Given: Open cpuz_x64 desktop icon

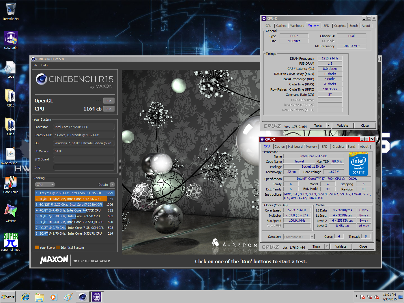Looking at the screenshot, I should [x=11, y=40].
